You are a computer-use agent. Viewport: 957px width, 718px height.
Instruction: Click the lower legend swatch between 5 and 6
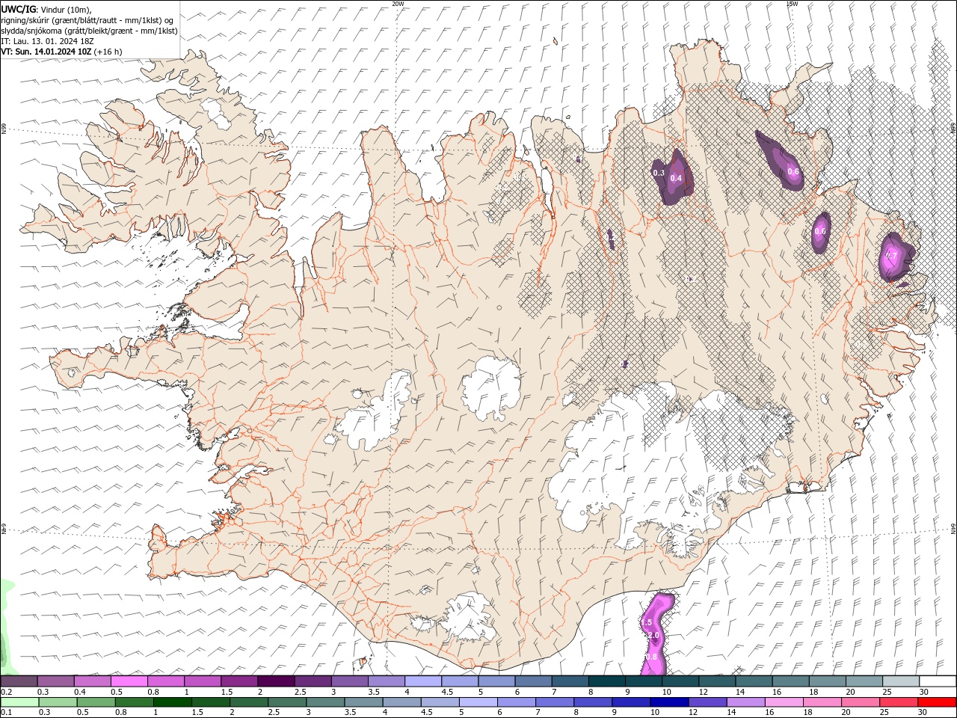pos(478,702)
